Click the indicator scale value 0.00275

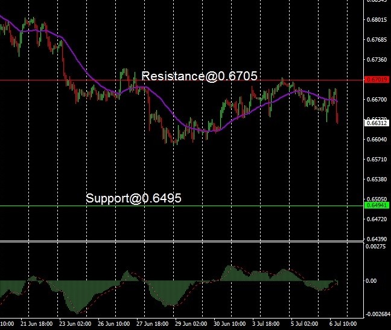(375, 247)
